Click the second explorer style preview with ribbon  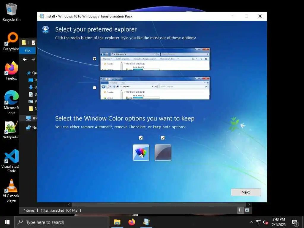pyautogui.click(x=155, y=88)
